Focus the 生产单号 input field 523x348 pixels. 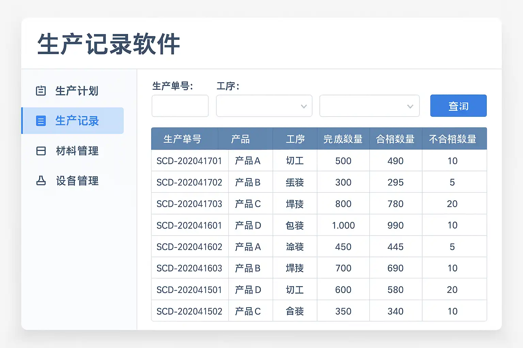pos(180,106)
